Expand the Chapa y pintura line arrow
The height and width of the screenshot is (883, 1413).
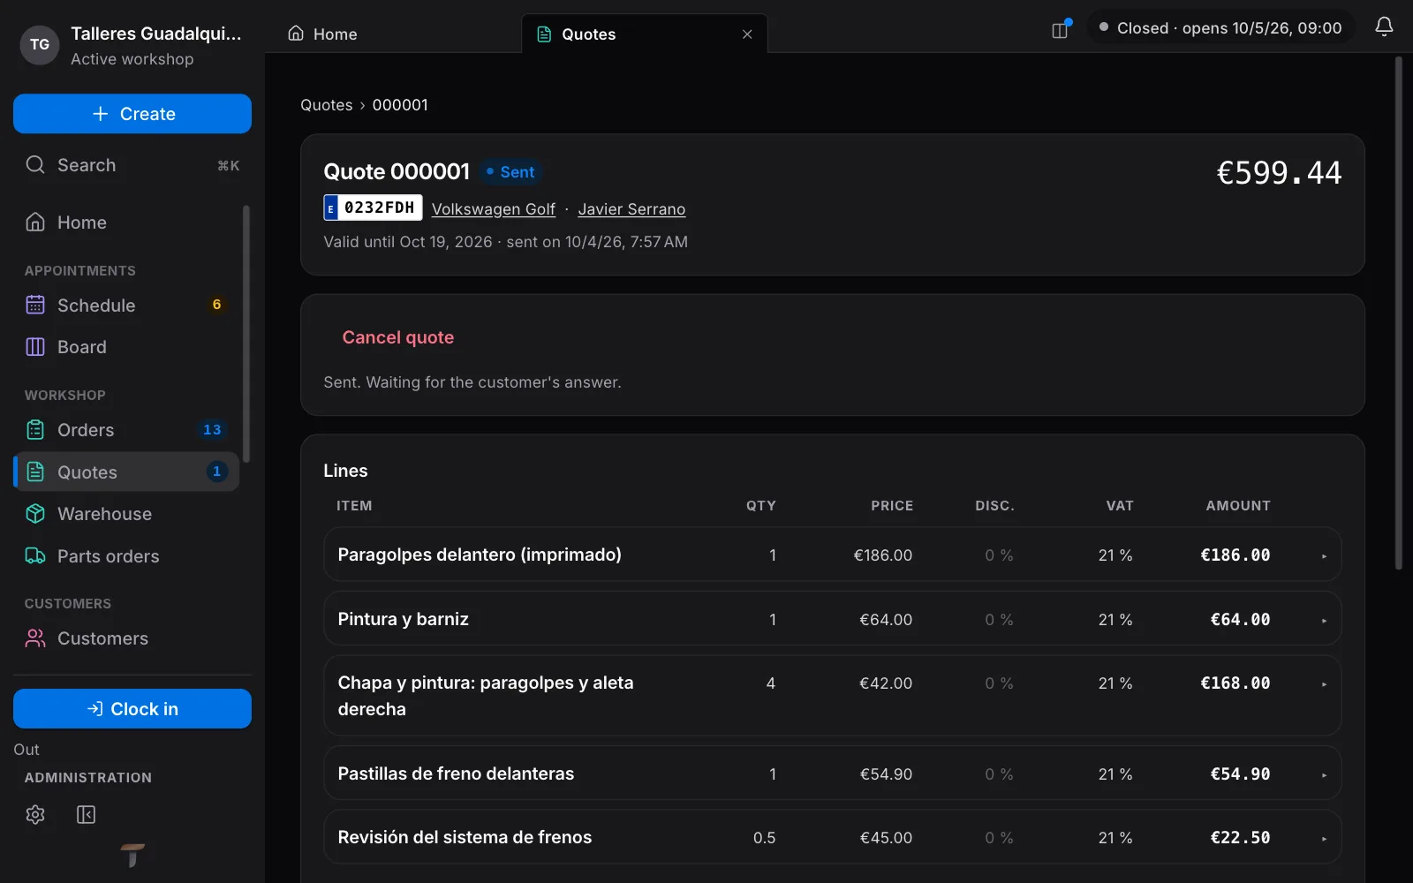click(1324, 684)
